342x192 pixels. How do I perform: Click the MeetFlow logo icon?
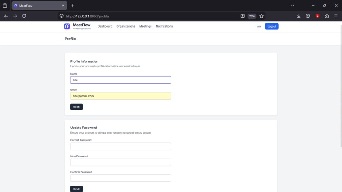click(x=67, y=26)
